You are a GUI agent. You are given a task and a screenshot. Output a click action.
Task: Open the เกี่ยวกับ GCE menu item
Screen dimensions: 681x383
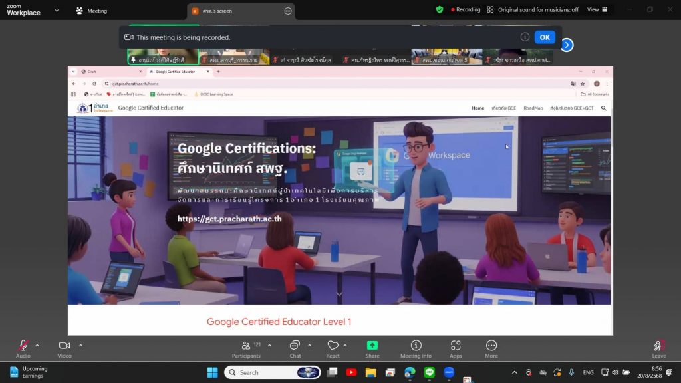pyautogui.click(x=504, y=108)
